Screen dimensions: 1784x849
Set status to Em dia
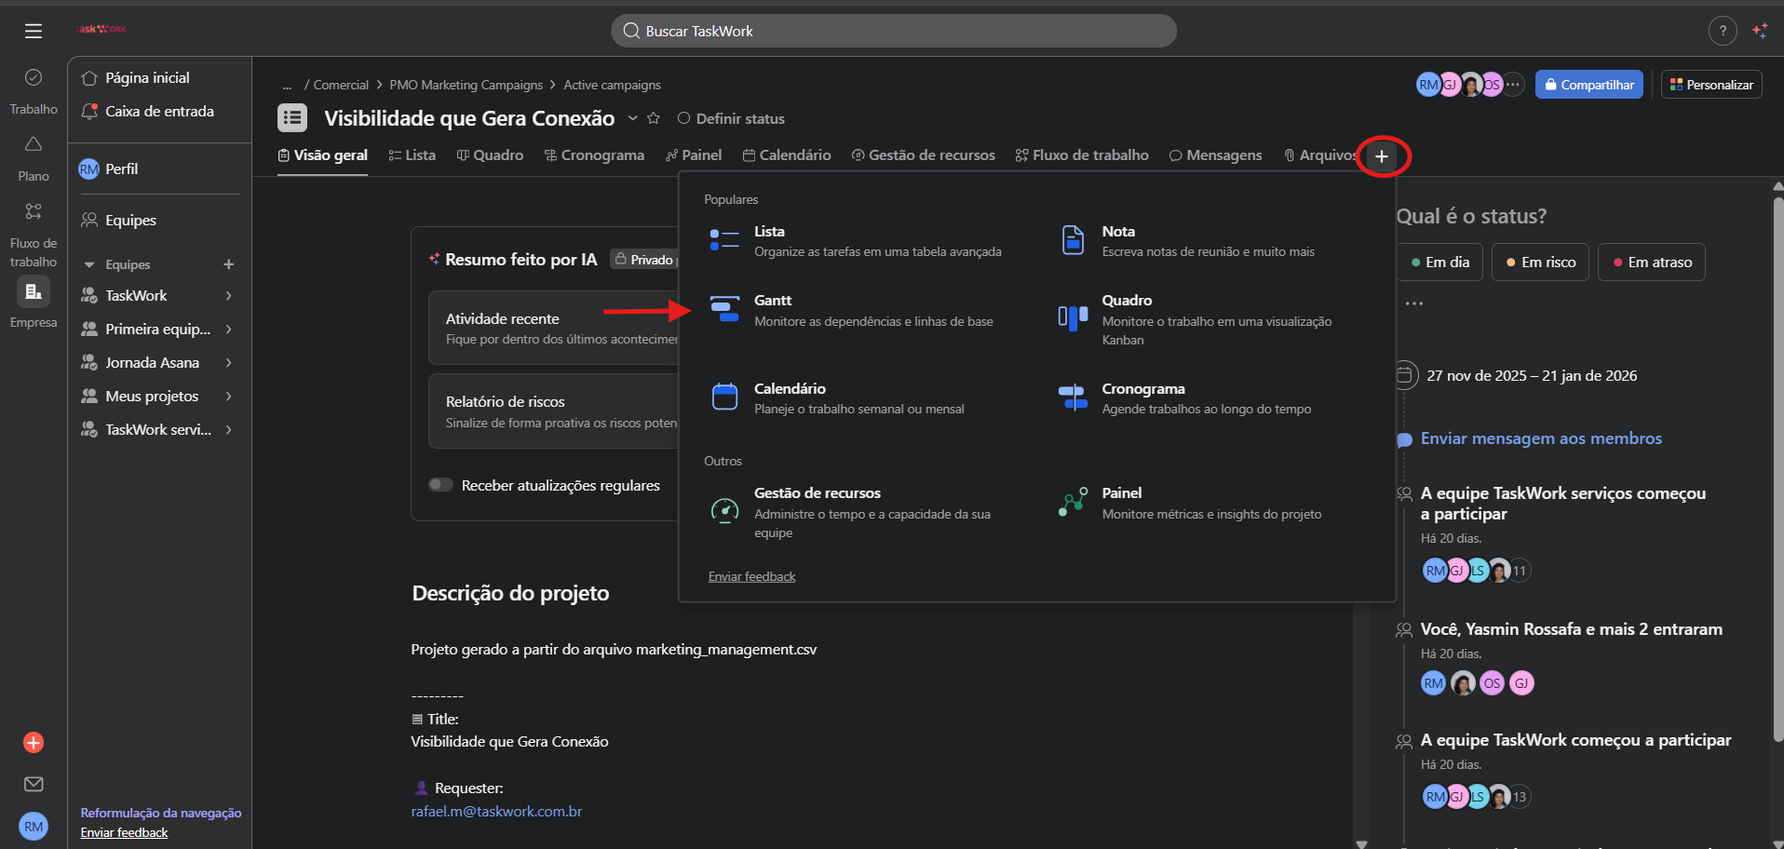coord(1439,263)
